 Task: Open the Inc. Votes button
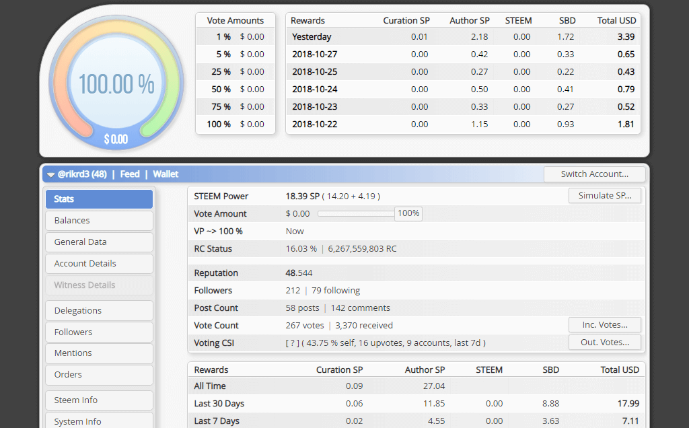coord(605,325)
